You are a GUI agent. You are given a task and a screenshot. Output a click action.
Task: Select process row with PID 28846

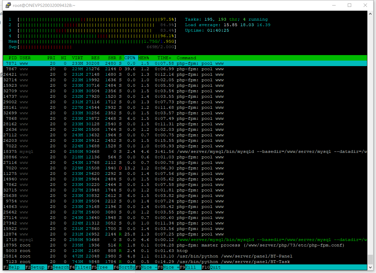(x=185, y=157)
